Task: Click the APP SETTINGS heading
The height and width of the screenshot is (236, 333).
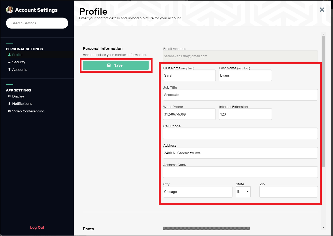Action: click(19, 90)
